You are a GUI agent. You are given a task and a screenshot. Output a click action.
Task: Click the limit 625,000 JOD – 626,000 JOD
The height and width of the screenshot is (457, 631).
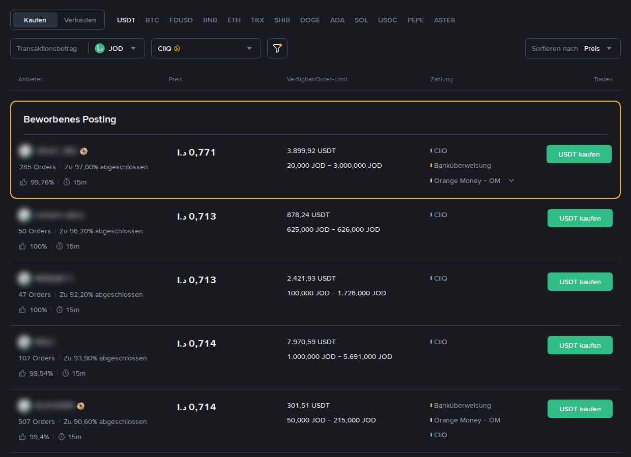[x=333, y=230]
